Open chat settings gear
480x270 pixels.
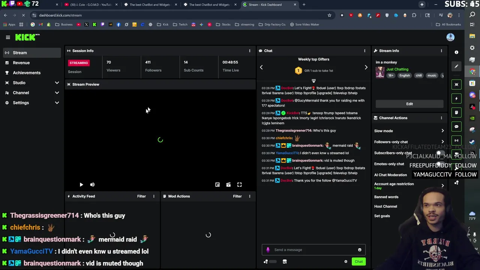(346, 262)
